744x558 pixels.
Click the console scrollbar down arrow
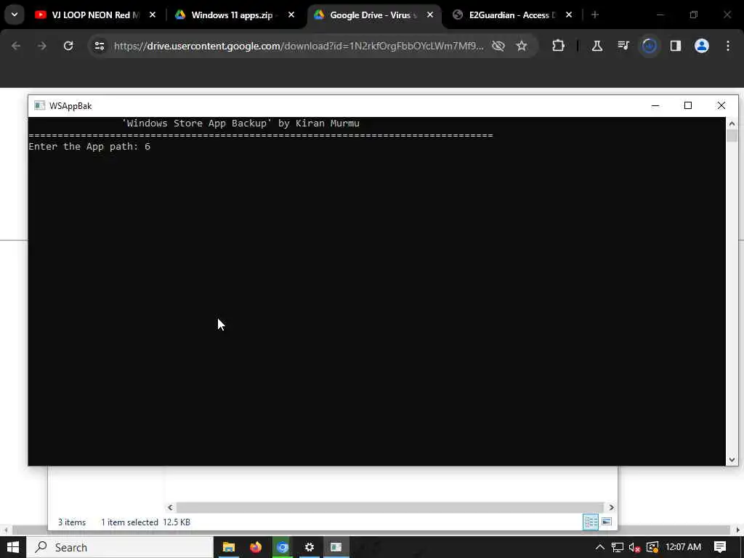click(x=732, y=459)
